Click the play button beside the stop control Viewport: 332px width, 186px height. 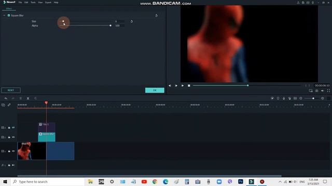182,86
